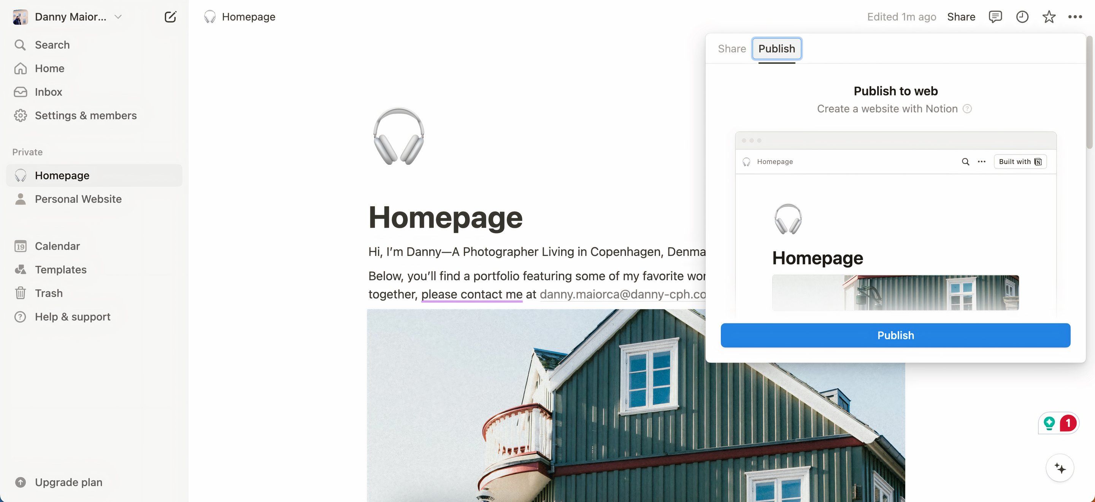
Task: Click the Templates icon in sidebar
Action: [19, 269]
